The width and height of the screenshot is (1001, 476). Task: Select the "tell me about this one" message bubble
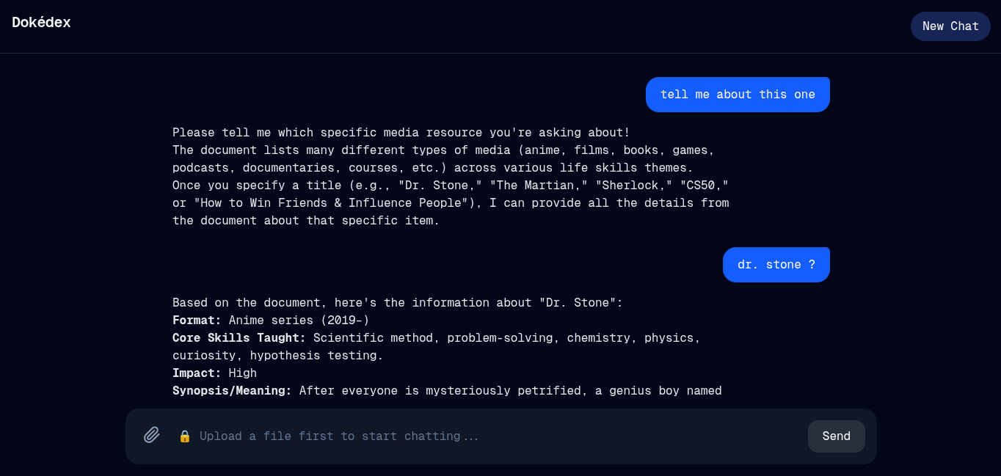[x=737, y=95]
